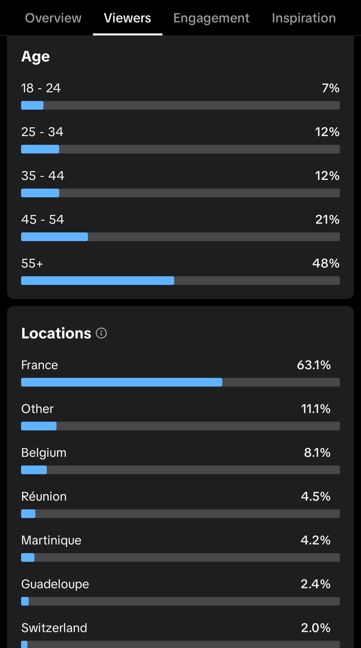Tap the Belgium location bar
This screenshot has width=361, height=648.
click(180, 470)
